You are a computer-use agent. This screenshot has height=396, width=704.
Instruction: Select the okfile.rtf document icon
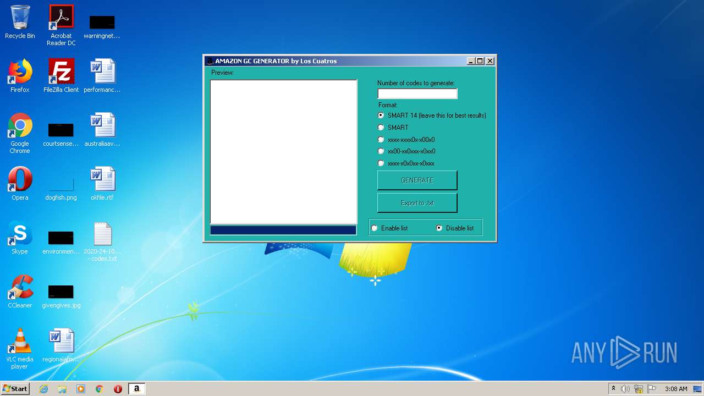pos(102,184)
